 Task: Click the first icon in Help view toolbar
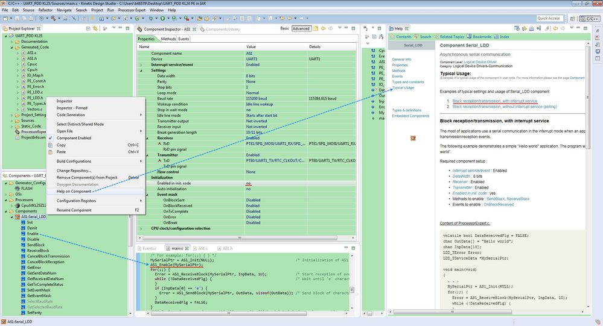(x=517, y=28)
